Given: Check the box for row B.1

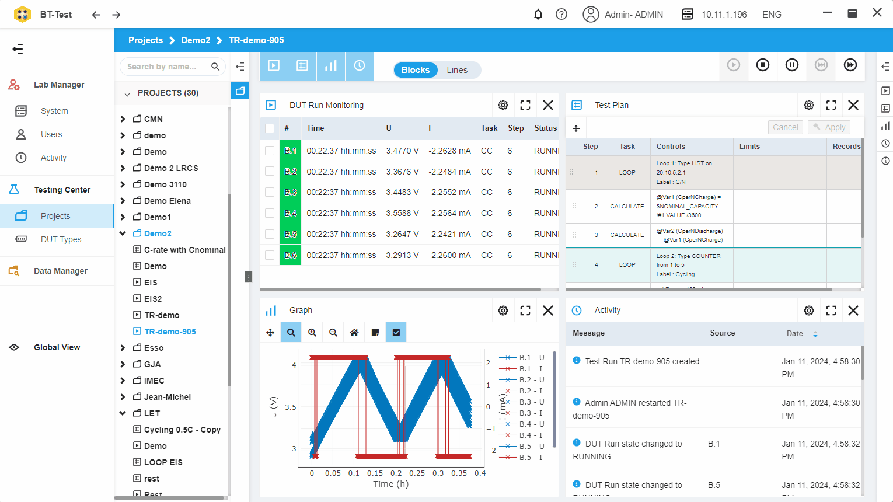Looking at the screenshot, I should [x=270, y=151].
